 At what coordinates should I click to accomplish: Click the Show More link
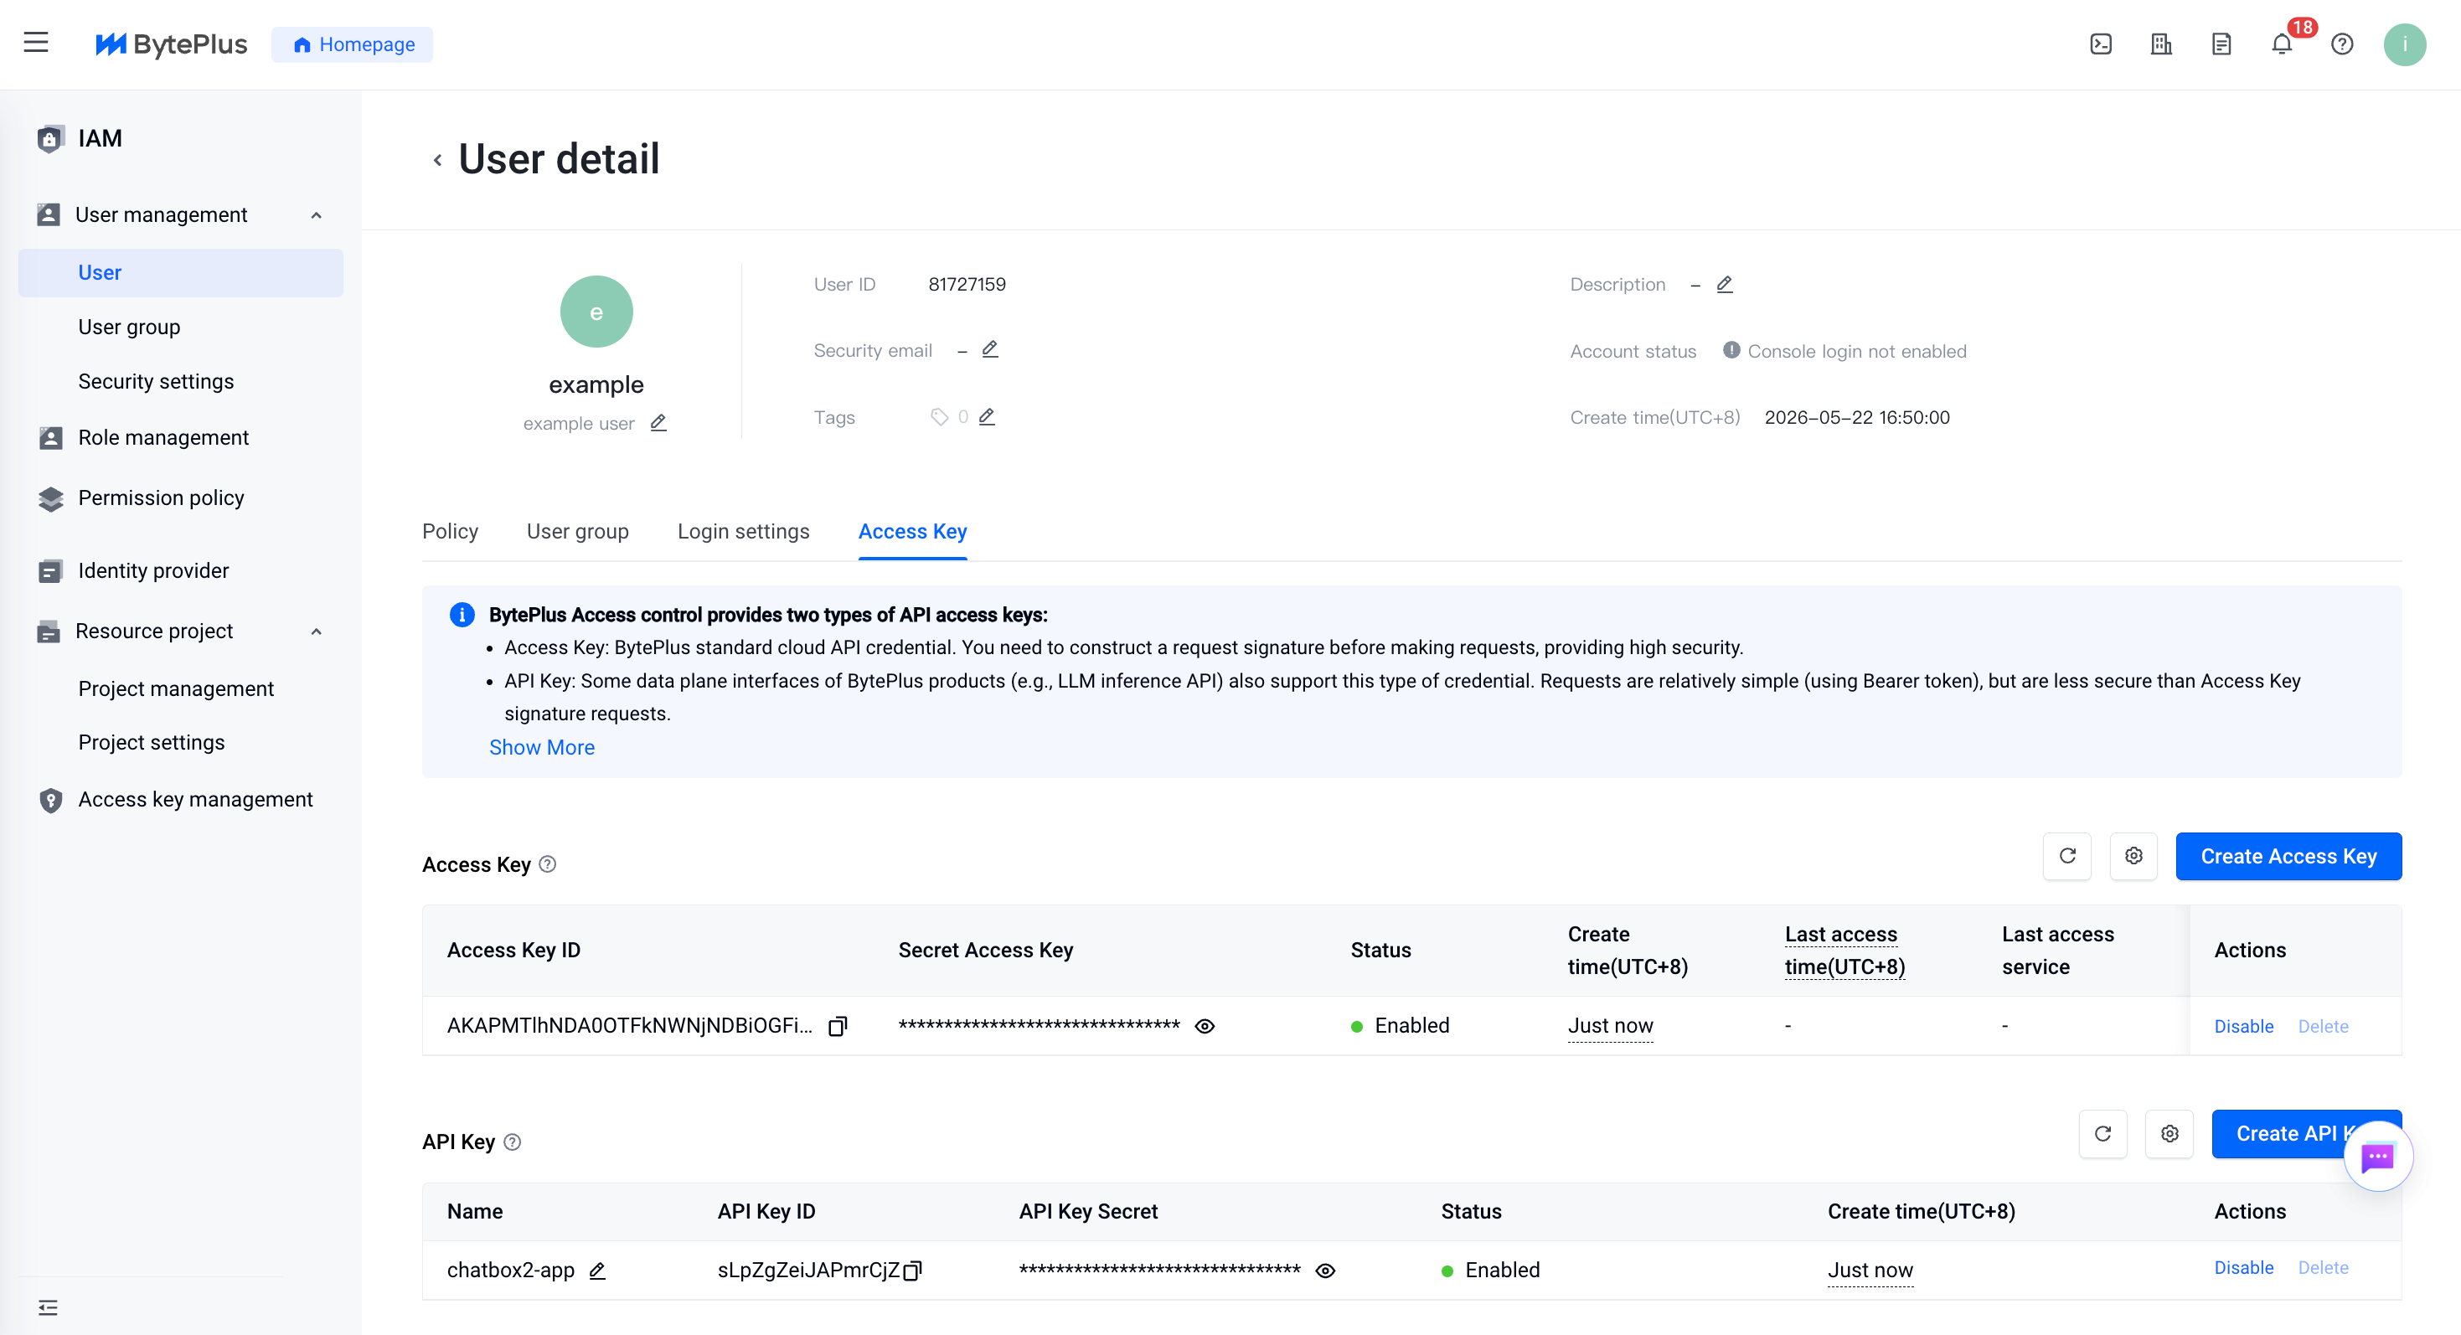coord(542,747)
